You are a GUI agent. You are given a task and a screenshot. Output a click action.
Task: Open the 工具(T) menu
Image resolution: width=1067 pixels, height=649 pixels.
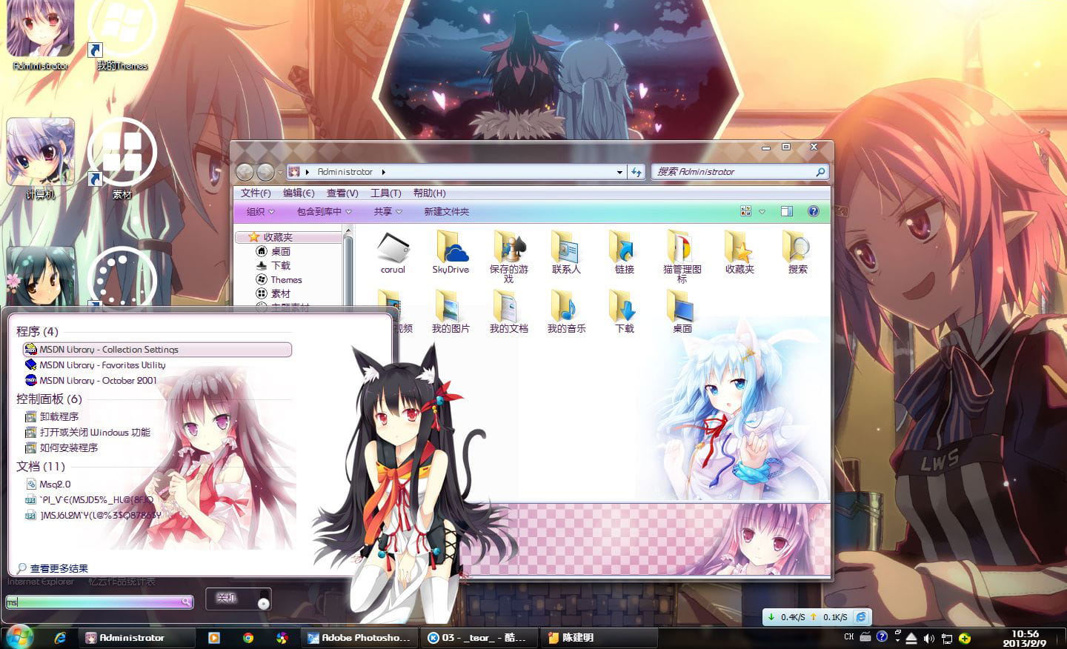[387, 193]
